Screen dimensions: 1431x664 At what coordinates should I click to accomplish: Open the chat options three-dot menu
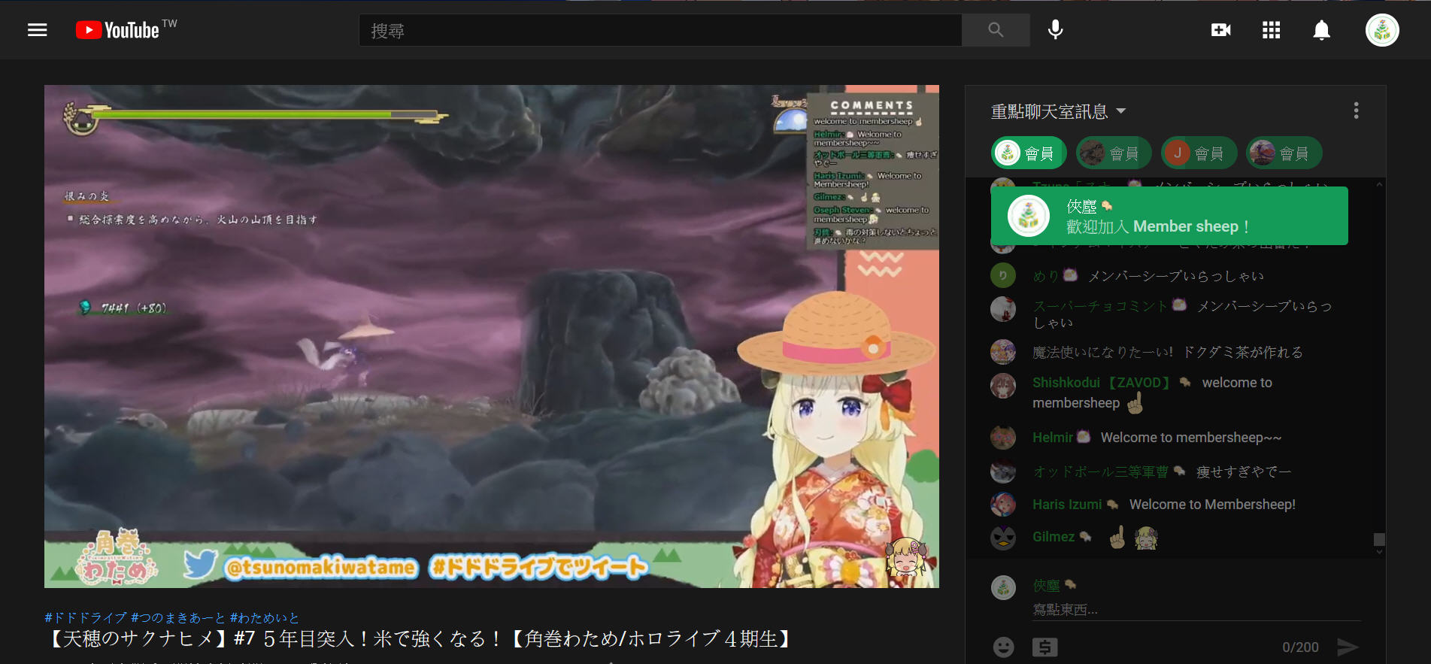pyautogui.click(x=1357, y=111)
